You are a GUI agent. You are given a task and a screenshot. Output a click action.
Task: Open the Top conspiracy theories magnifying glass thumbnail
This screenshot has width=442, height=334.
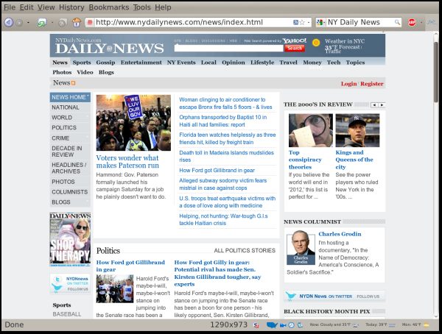[311, 130]
